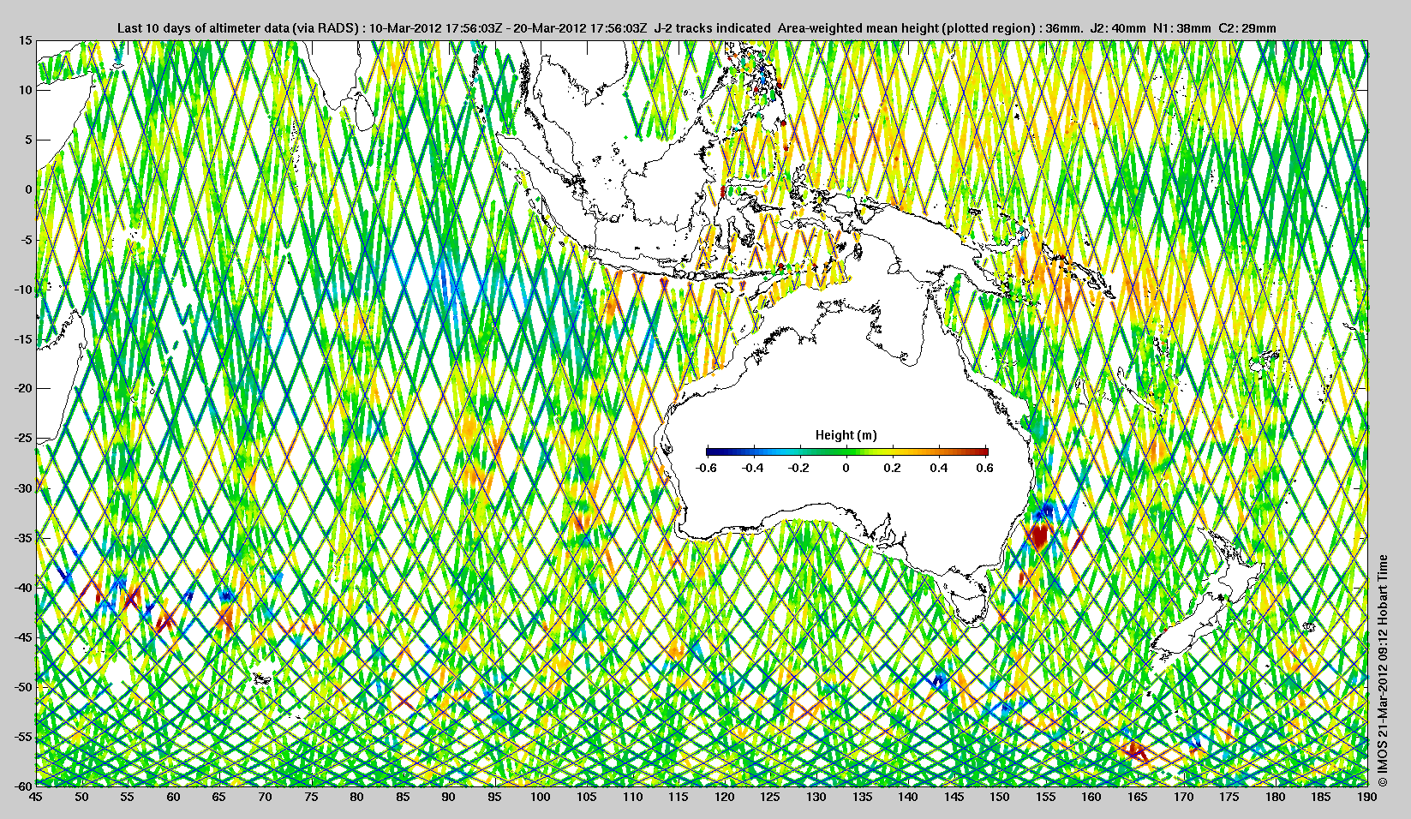Click the "0" latitude tick on the left axis
Screen dimensions: 1411x819
[29, 189]
